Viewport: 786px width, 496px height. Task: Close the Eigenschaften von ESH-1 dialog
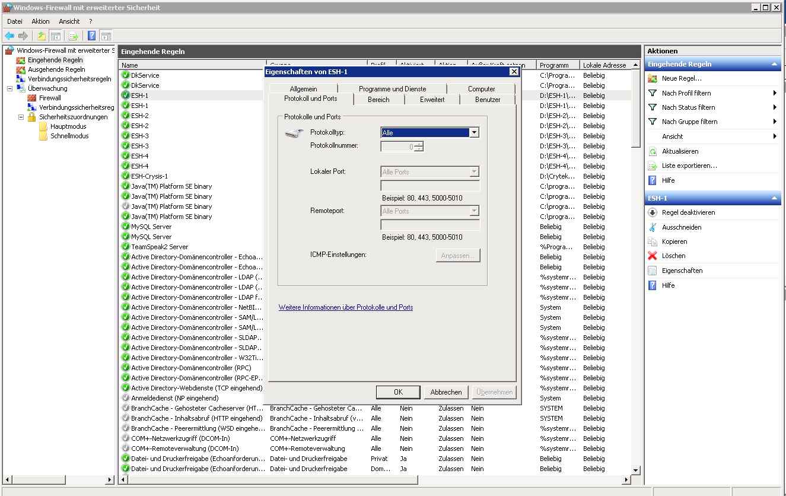tap(514, 72)
